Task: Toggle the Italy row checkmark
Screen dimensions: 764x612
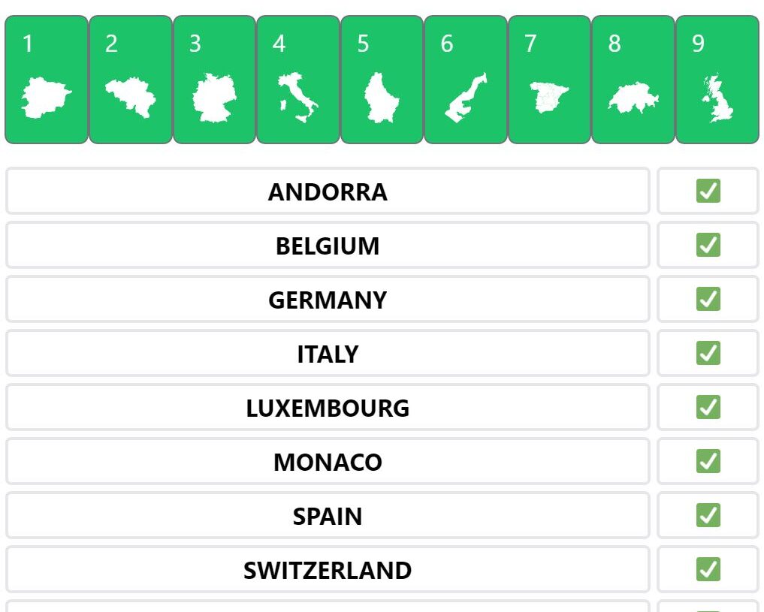Action: point(708,353)
